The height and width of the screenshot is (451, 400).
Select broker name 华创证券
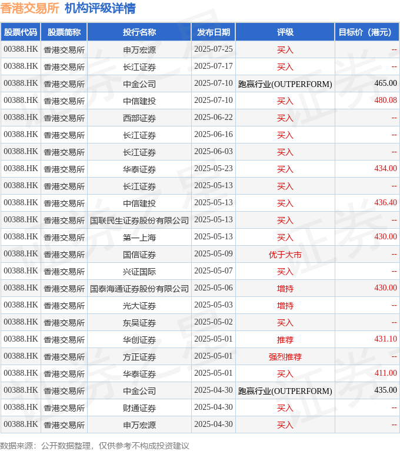click(139, 340)
